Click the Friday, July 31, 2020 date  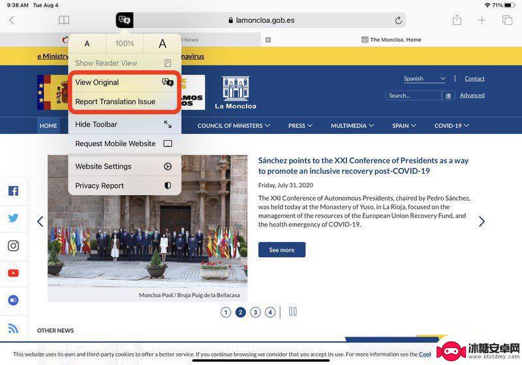coord(286,185)
